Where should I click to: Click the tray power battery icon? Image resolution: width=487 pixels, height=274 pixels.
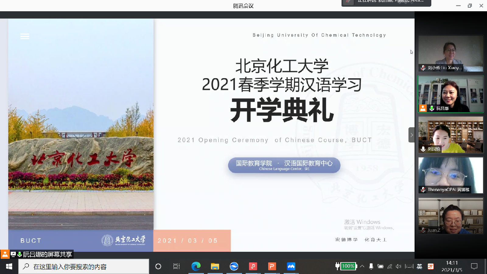coord(380,266)
